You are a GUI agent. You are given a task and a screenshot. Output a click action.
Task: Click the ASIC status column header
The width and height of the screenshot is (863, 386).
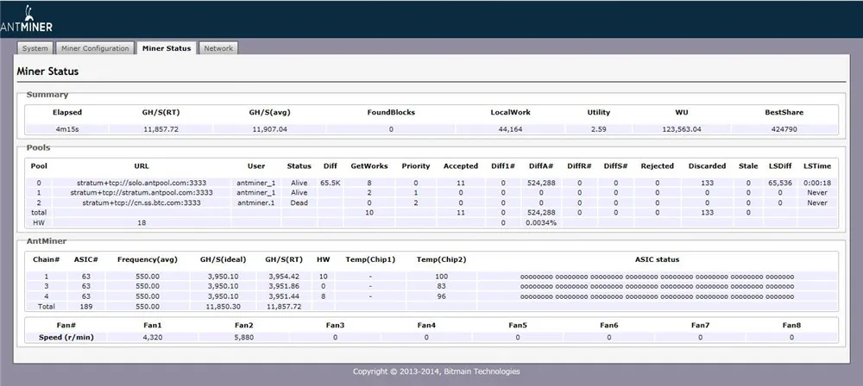pos(657,259)
